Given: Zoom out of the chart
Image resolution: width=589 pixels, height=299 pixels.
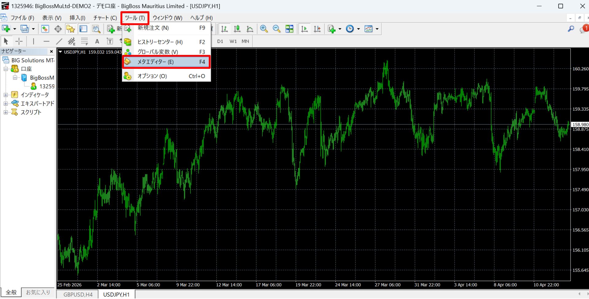Looking at the screenshot, I should 277,29.
